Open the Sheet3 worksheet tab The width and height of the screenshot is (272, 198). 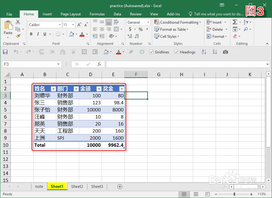pos(97,186)
